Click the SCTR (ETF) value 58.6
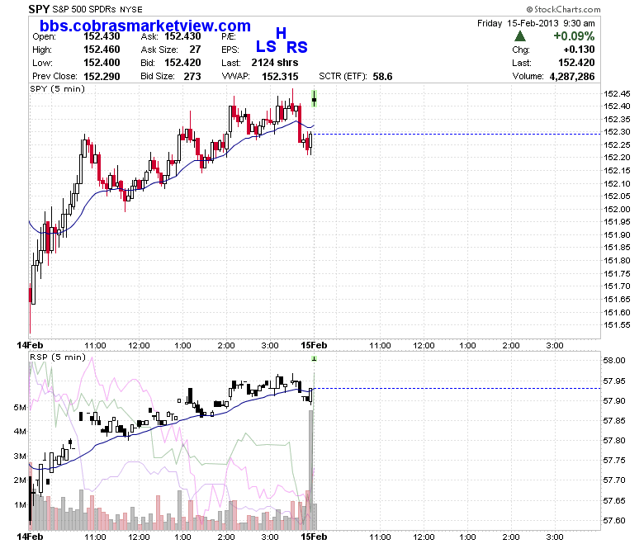 coord(382,77)
